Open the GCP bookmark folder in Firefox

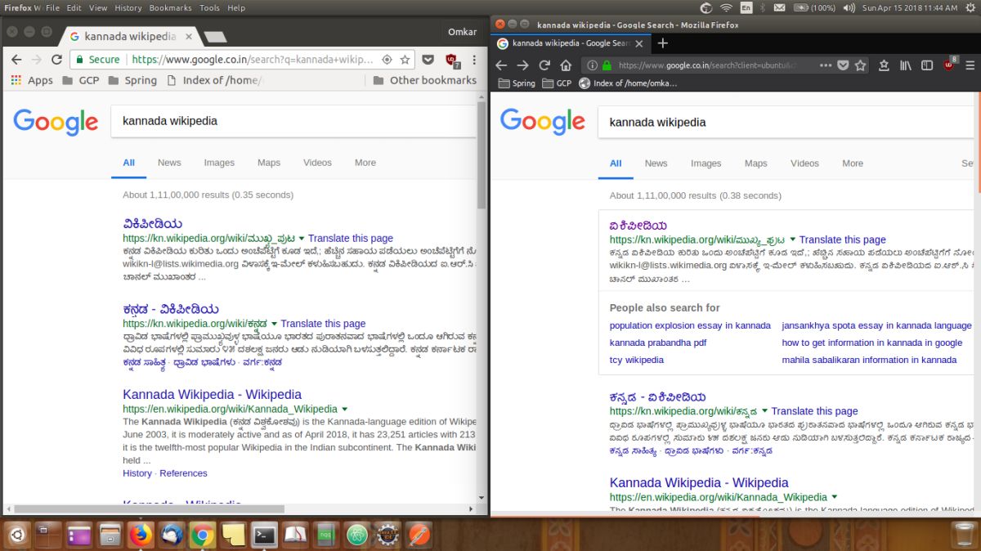point(558,83)
